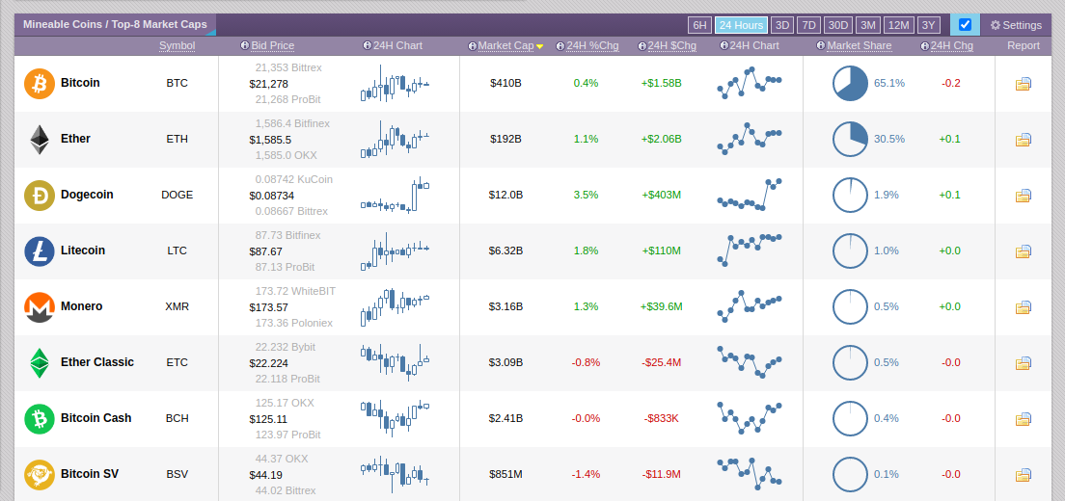1065x501 pixels.
Task: Sort by the 24H %Chg column
Action: click(592, 45)
